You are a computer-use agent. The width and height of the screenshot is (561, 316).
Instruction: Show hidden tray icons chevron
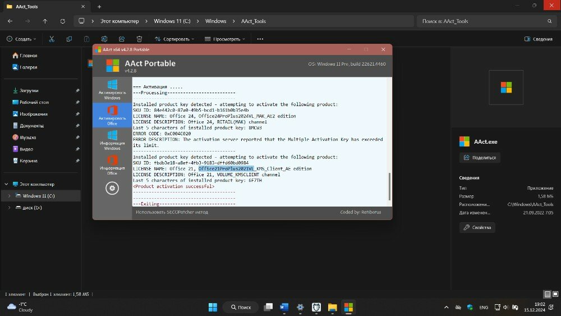446,307
